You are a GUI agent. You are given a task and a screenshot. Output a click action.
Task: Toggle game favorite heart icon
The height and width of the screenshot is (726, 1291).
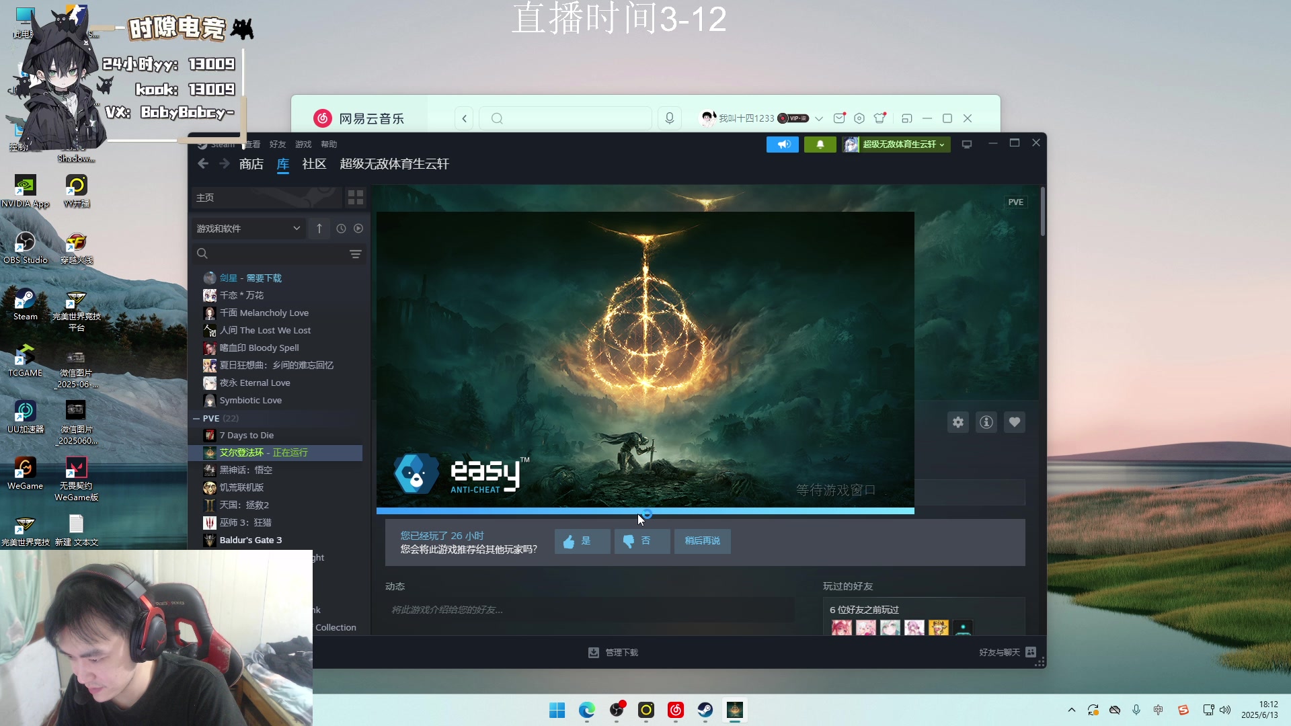[x=1015, y=423]
